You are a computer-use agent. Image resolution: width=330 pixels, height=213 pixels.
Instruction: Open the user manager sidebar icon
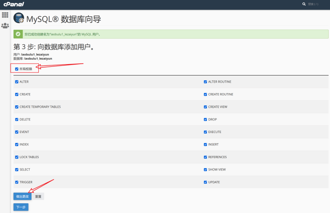pyautogui.click(x=5, y=25)
